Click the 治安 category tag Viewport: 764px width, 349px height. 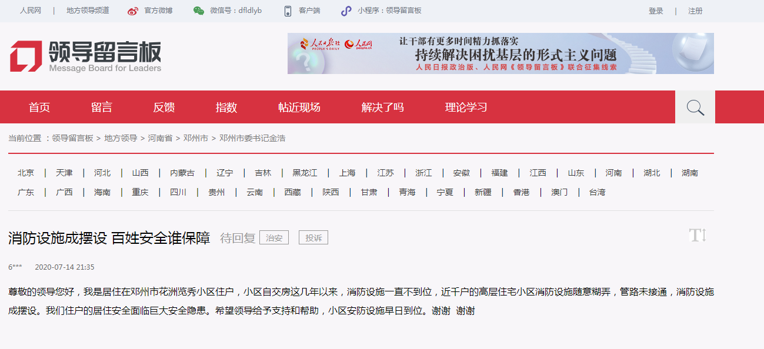click(275, 237)
